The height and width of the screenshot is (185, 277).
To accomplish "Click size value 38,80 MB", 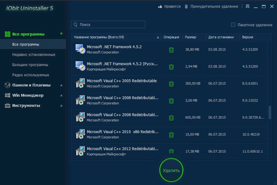I will coord(192,49).
